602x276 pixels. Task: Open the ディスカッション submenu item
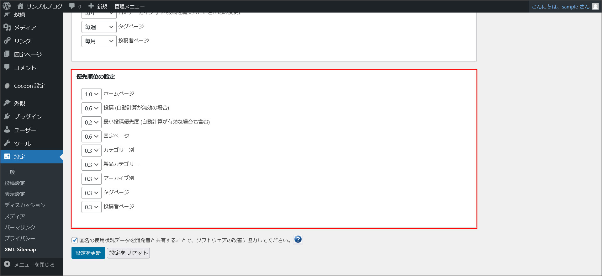pos(25,205)
